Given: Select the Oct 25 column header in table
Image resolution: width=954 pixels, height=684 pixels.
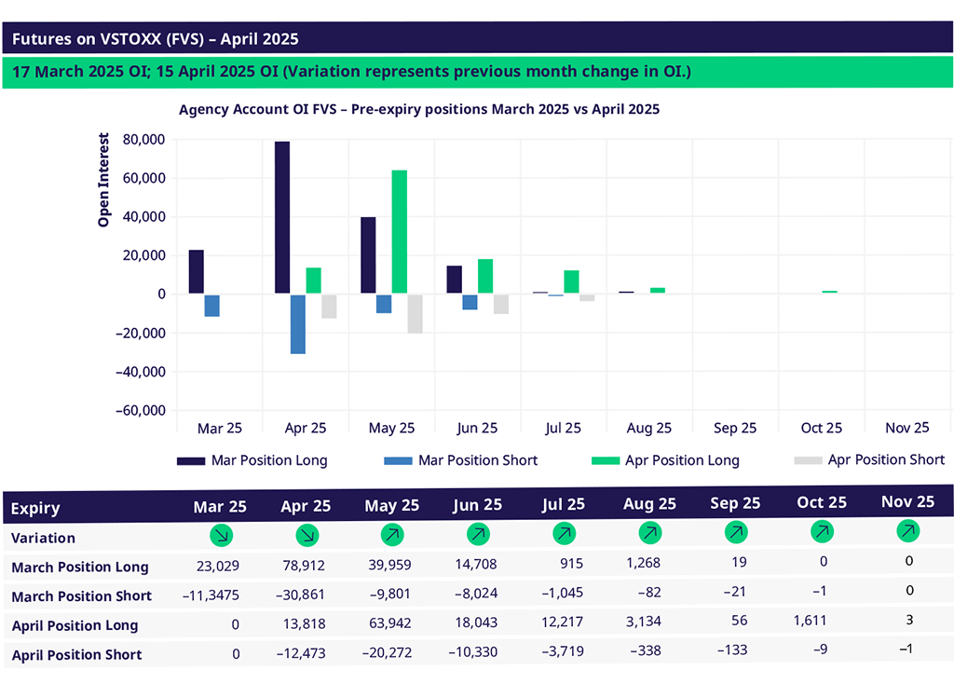Looking at the screenshot, I should (822, 502).
